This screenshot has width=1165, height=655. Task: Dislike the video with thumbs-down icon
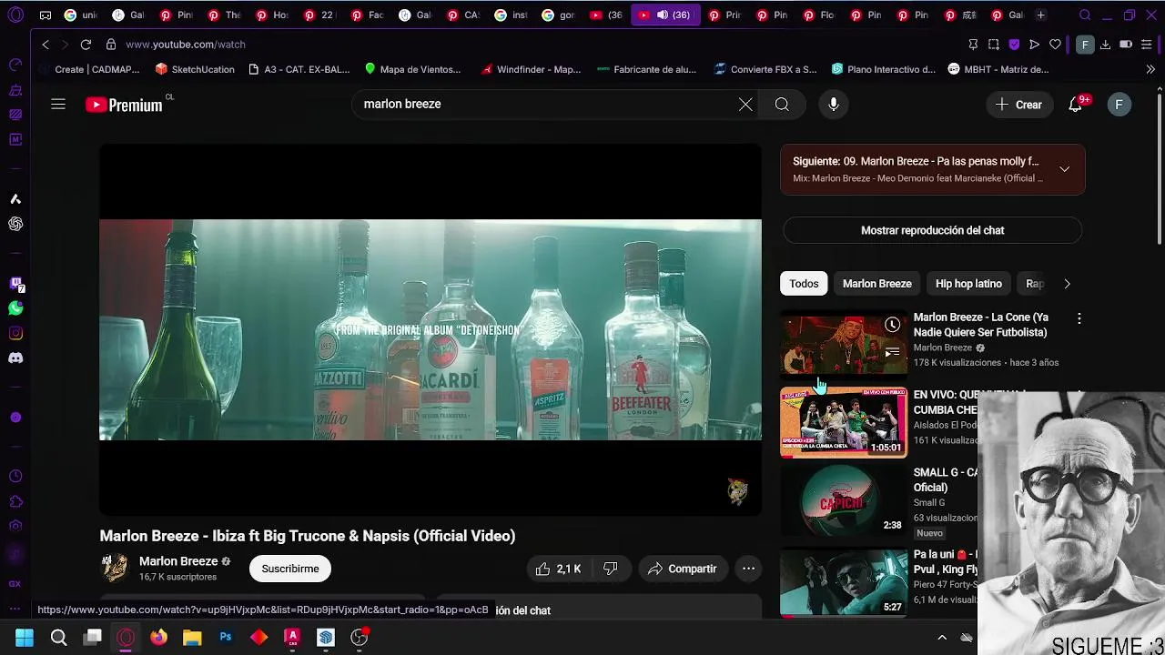coord(610,569)
